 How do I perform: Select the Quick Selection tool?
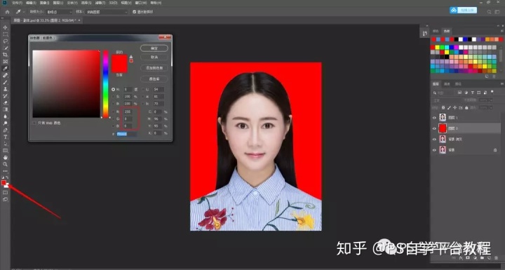pyautogui.click(x=5, y=48)
